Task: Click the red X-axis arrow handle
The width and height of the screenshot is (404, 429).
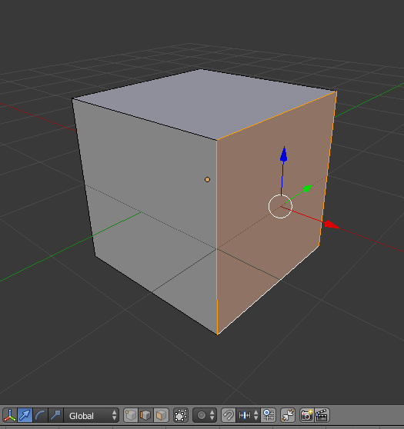Action: (x=332, y=225)
